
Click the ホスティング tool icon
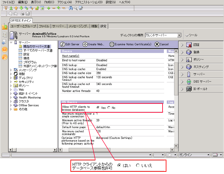(x=189, y=67)
